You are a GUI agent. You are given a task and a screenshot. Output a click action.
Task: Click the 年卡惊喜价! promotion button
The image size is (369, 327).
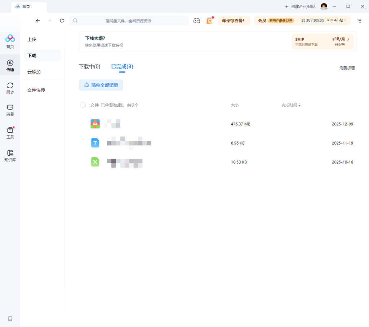(x=234, y=21)
